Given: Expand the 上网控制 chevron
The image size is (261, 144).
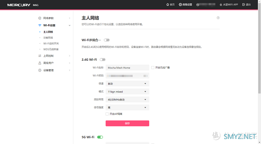Looking at the screenshot, I should (x=69, y=56).
